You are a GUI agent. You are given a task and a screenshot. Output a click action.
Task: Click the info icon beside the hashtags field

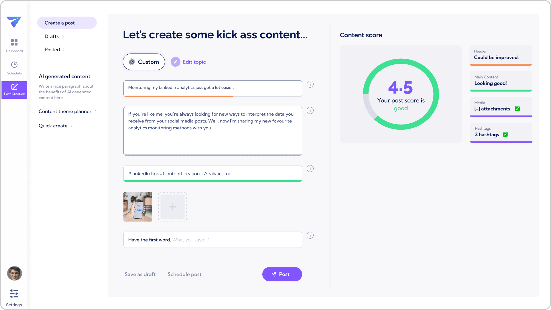pos(310,169)
